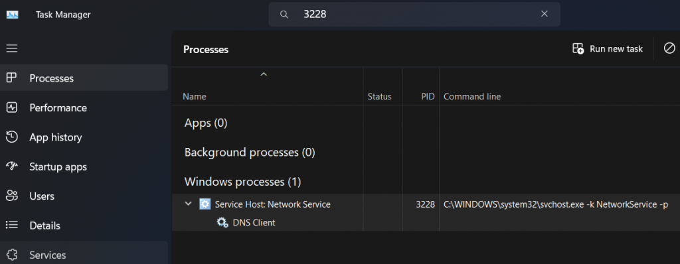Click the Services puzzle-gear icon
680x264 pixels.
(12, 255)
